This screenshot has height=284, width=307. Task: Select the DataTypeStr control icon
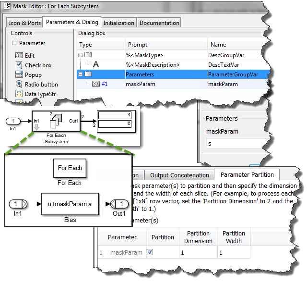click(19, 94)
